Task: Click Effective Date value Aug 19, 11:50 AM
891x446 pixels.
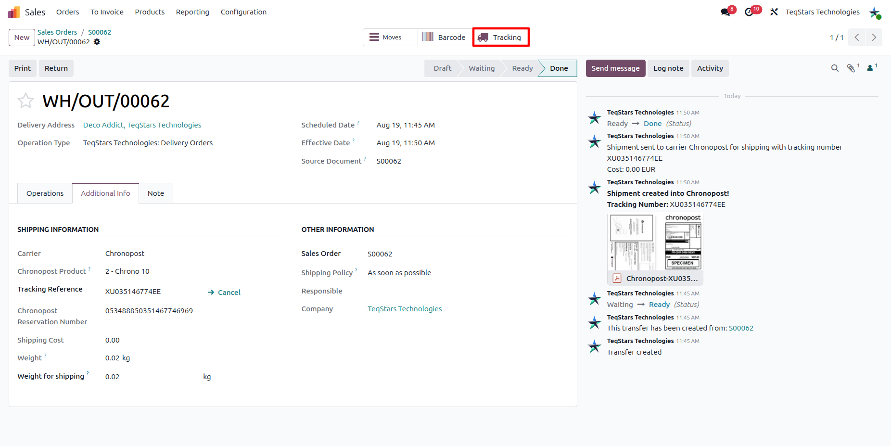Action: coord(406,143)
